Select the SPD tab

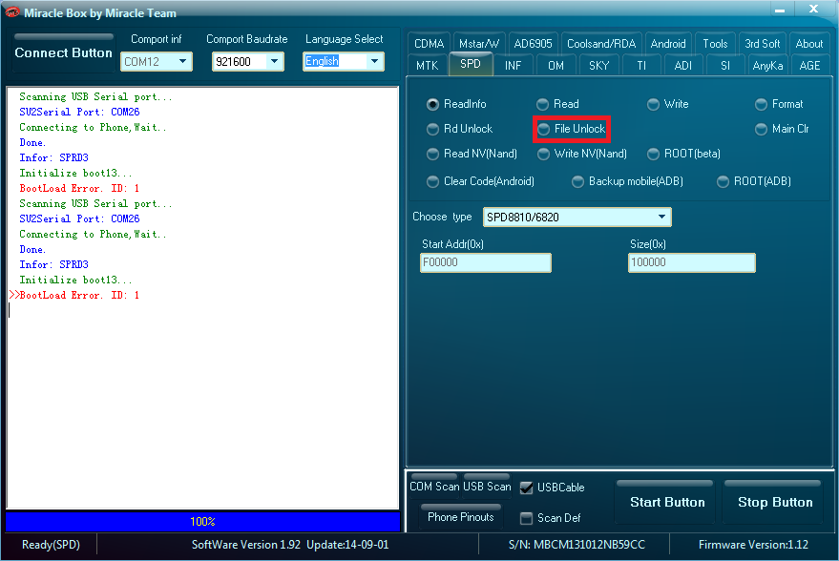click(x=471, y=64)
